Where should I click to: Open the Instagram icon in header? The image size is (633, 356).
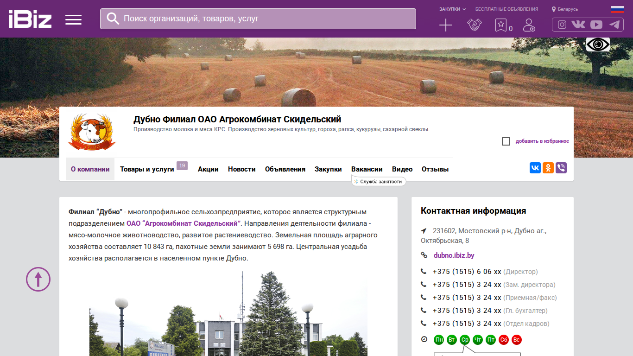coord(562,25)
